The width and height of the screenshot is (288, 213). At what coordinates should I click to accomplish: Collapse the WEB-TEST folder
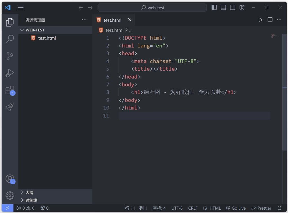(22, 30)
